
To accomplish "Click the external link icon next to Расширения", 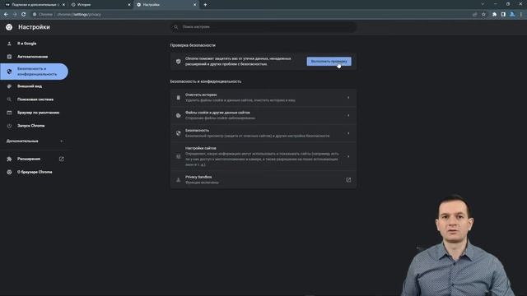I will pos(62,159).
